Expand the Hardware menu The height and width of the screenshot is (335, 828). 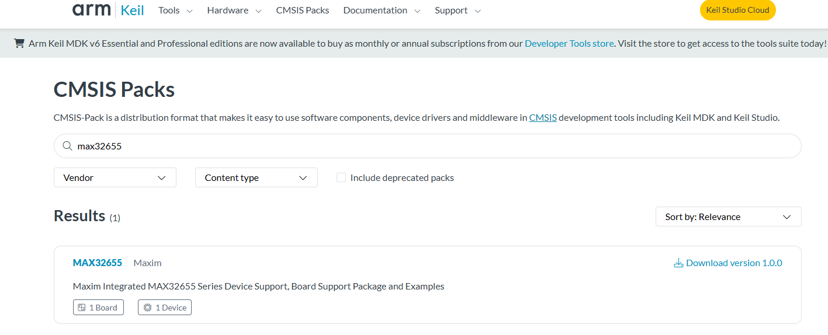coord(234,11)
